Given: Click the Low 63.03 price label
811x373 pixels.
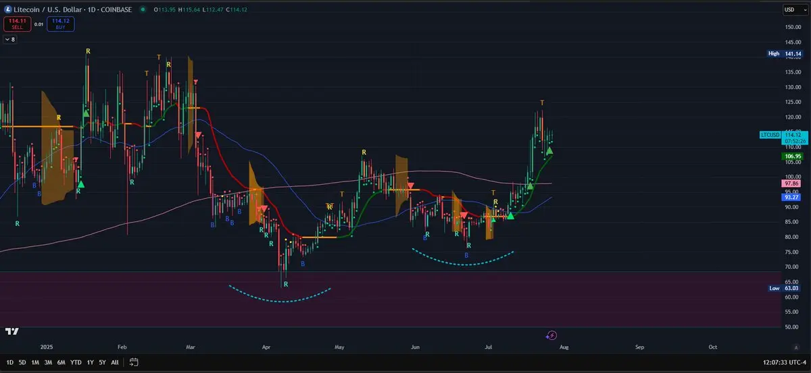Looking at the screenshot, I should (785, 288).
